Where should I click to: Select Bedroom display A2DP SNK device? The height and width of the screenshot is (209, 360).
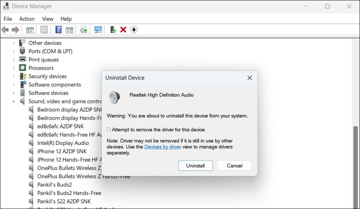(x=69, y=110)
